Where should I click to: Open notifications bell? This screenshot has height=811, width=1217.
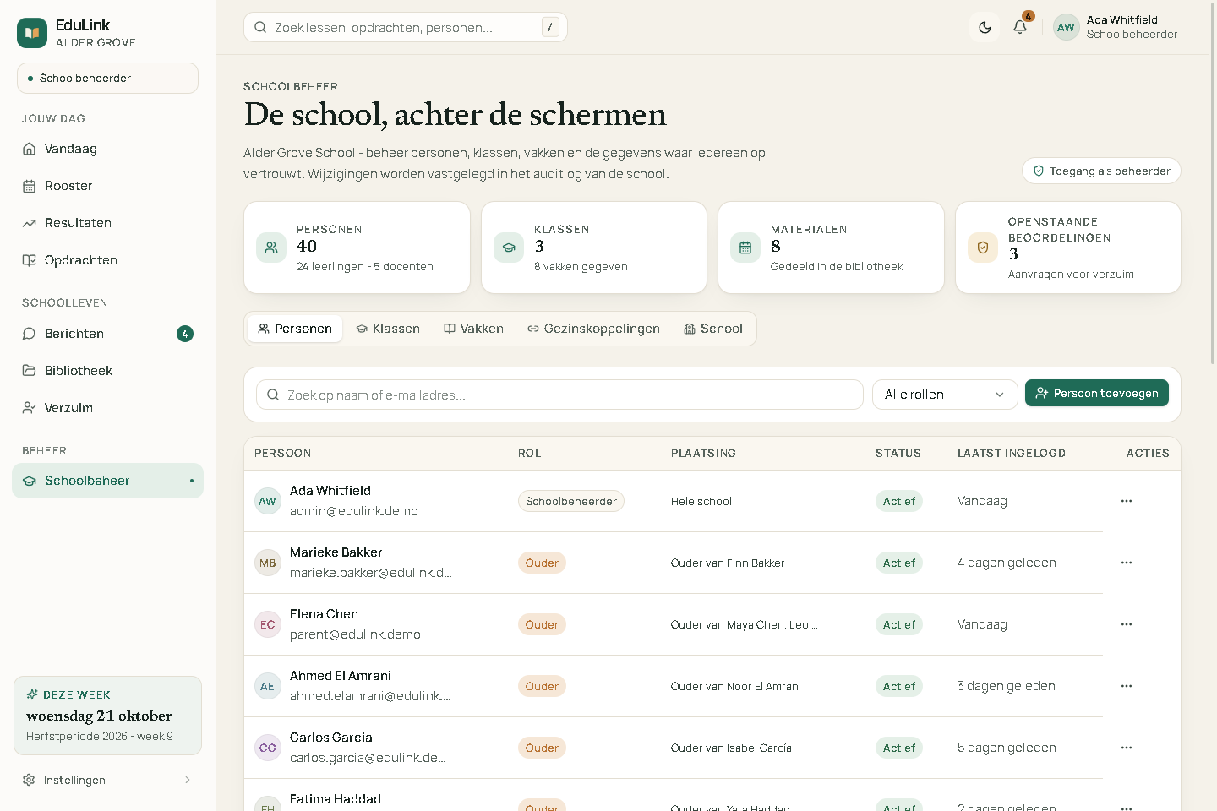1020,27
